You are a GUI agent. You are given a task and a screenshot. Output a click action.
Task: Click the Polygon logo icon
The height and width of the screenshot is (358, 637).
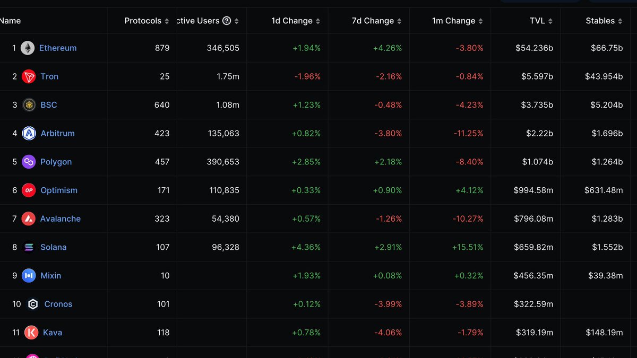coord(28,162)
